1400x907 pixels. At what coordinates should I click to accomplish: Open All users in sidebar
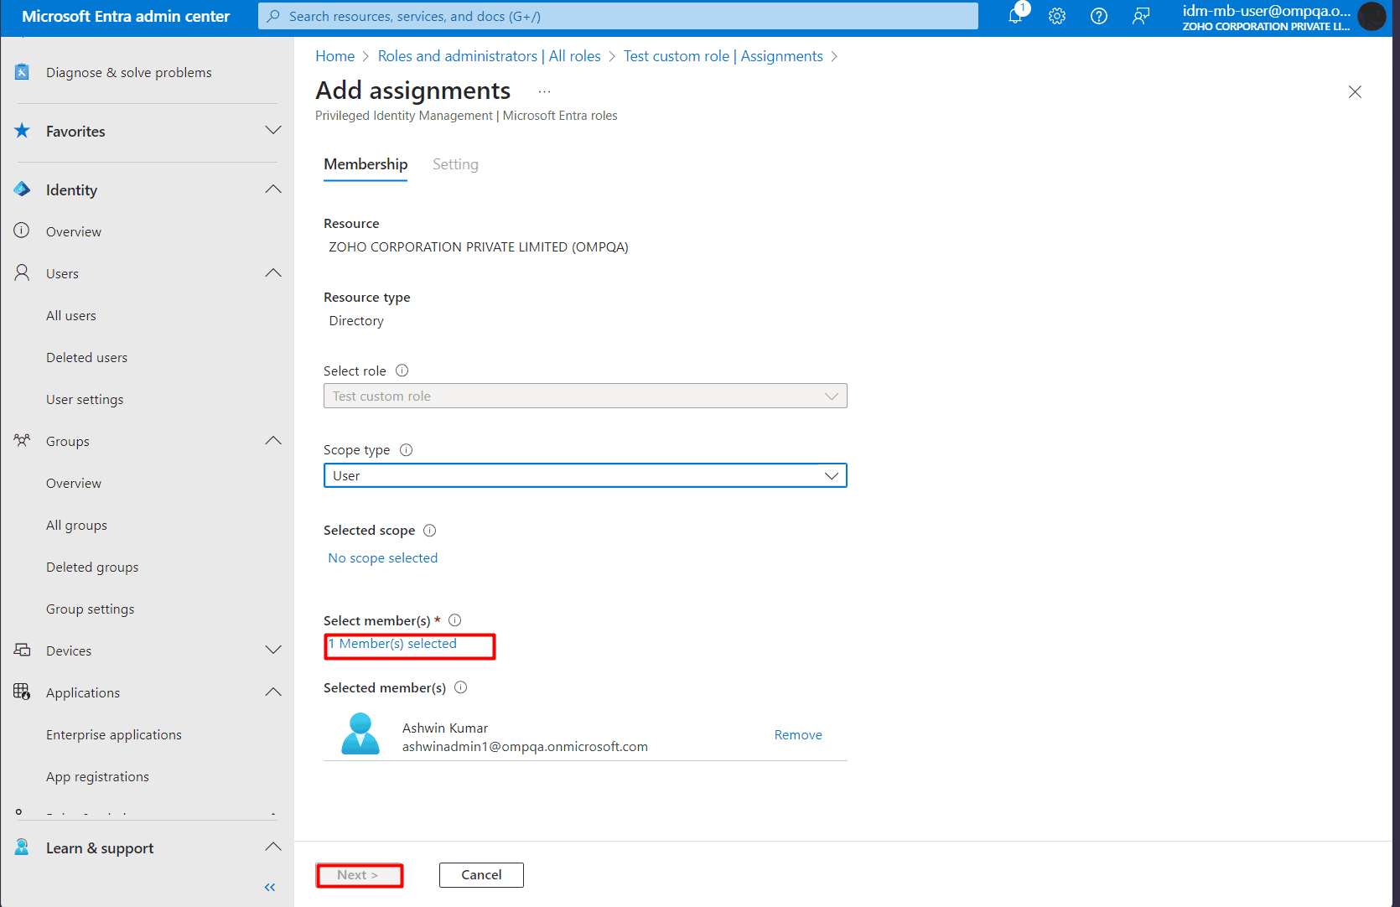[x=71, y=316]
